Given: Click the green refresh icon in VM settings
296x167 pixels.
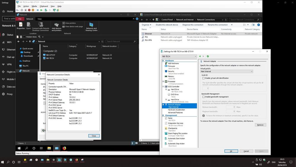Looking at the screenshot, I should coord(208,56).
